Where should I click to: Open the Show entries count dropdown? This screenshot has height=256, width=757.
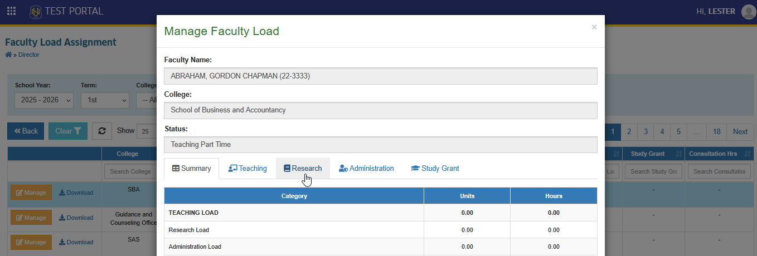pos(146,131)
